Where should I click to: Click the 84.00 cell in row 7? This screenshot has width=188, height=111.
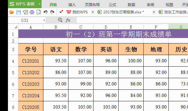tap(131, 95)
